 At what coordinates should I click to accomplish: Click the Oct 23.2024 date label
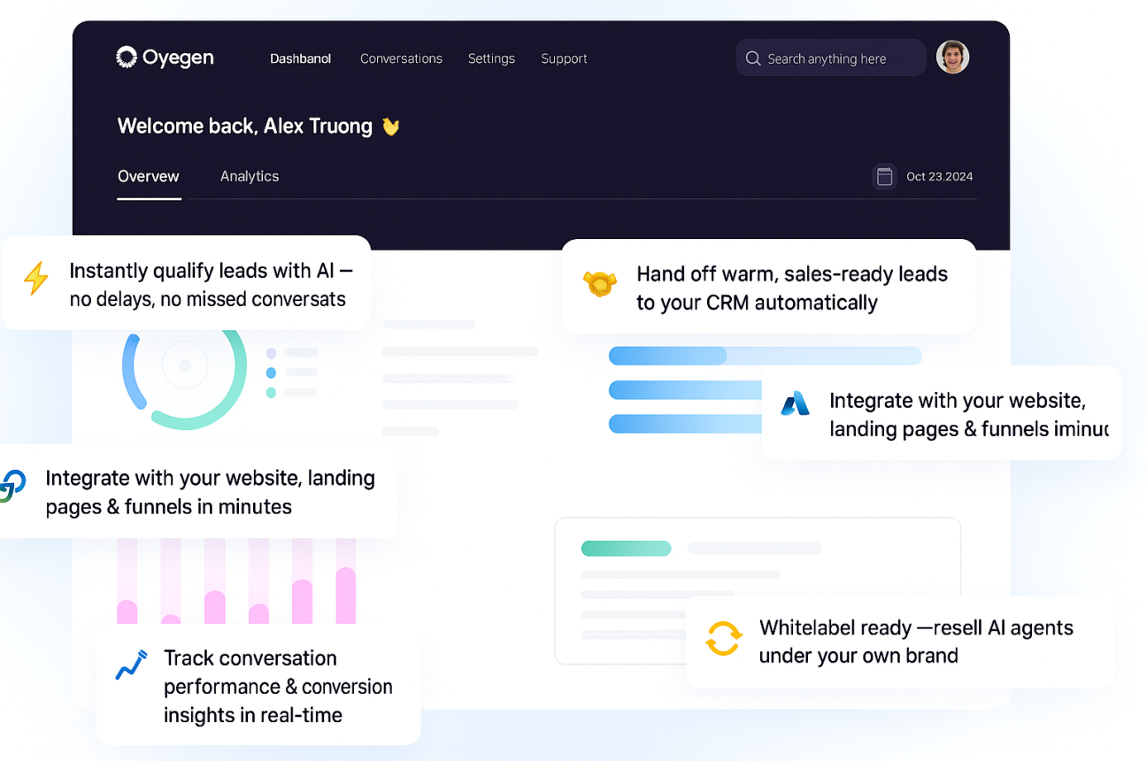[x=939, y=176]
